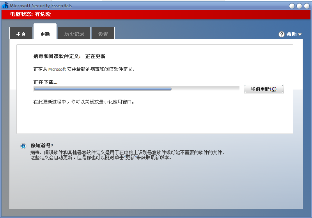Open the 设置 tab
Screen dimensions: 312x218
point(103,33)
